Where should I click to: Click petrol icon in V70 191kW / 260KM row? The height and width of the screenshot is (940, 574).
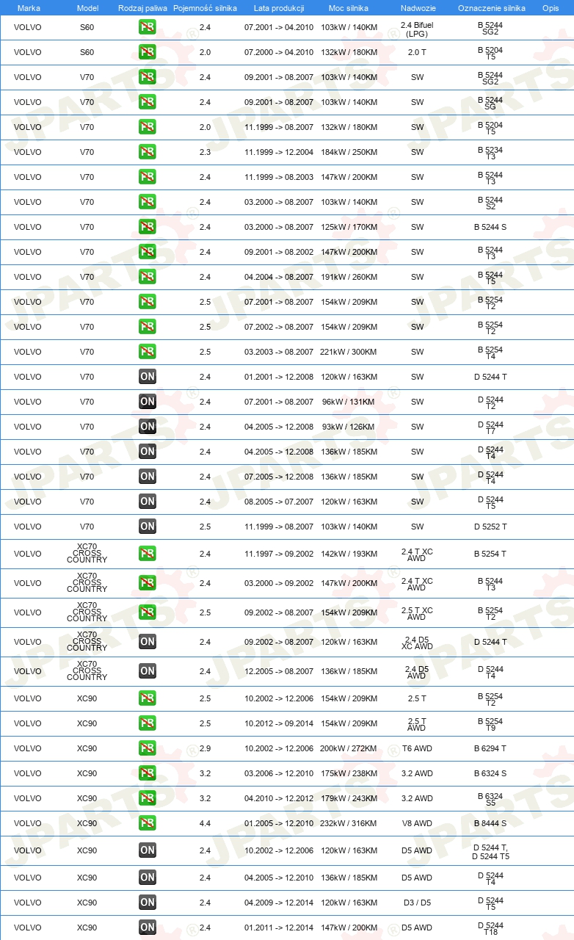[147, 277]
